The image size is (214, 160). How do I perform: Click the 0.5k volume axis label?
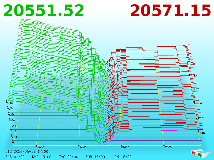click(12, 120)
